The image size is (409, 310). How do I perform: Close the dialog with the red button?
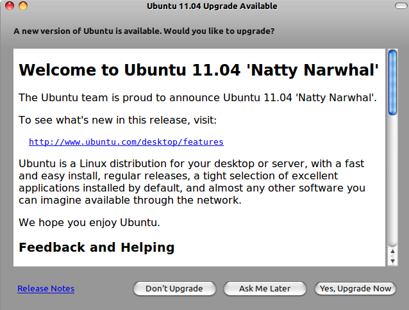coord(10,6)
